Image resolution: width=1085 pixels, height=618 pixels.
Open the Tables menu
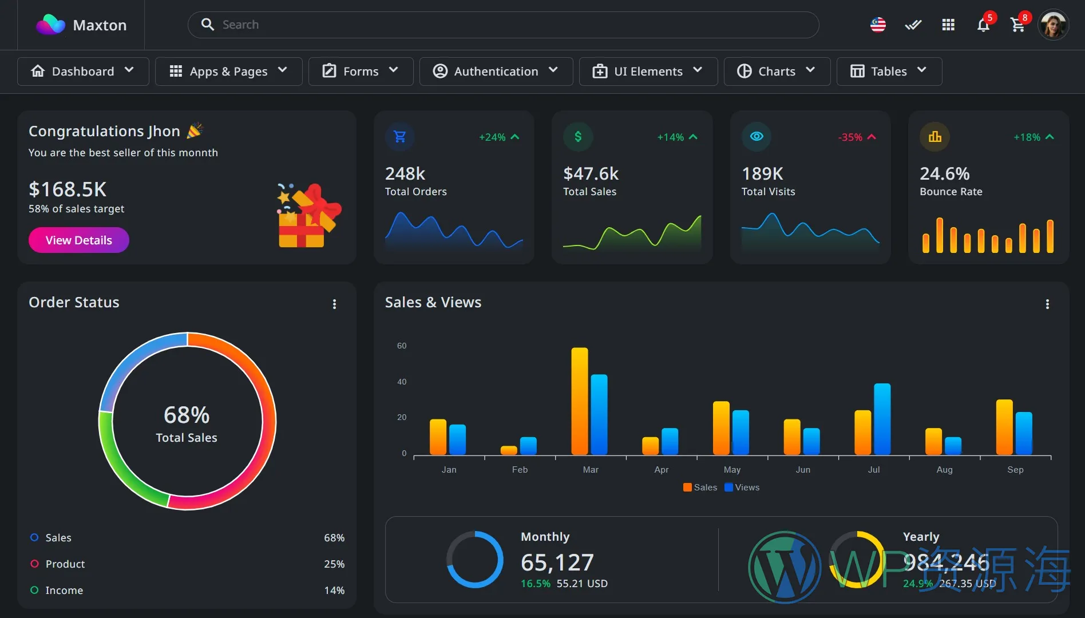point(889,71)
